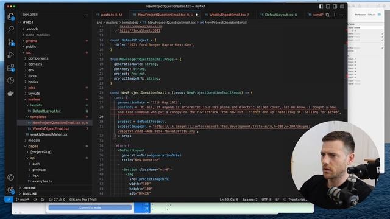Image resolution: width=390 pixels, height=219 pixels.
Task: Click the src breadcrumb segment
Action: [x=99, y=23]
